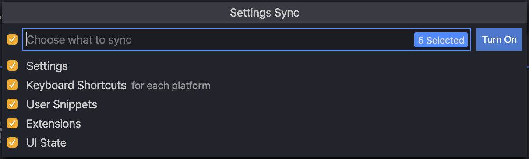
Task: Disable the User Snippets checkbox
Action: (12, 104)
